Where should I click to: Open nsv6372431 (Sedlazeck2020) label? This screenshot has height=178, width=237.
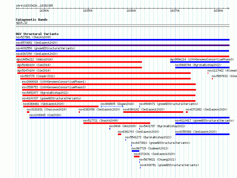click(x=154, y=154)
